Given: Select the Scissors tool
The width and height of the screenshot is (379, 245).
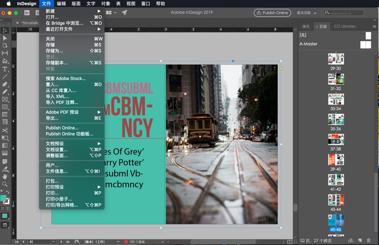Looking at the screenshot, I should pyautogui.click(x=5, y=130).
